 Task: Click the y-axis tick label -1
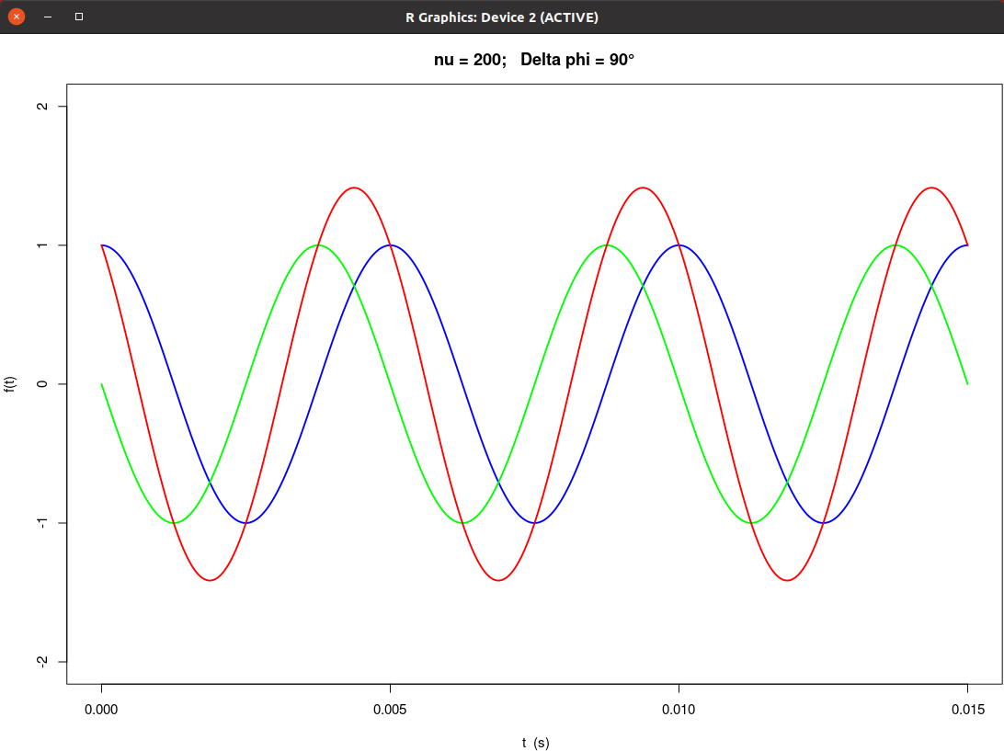tap(42, 523)
